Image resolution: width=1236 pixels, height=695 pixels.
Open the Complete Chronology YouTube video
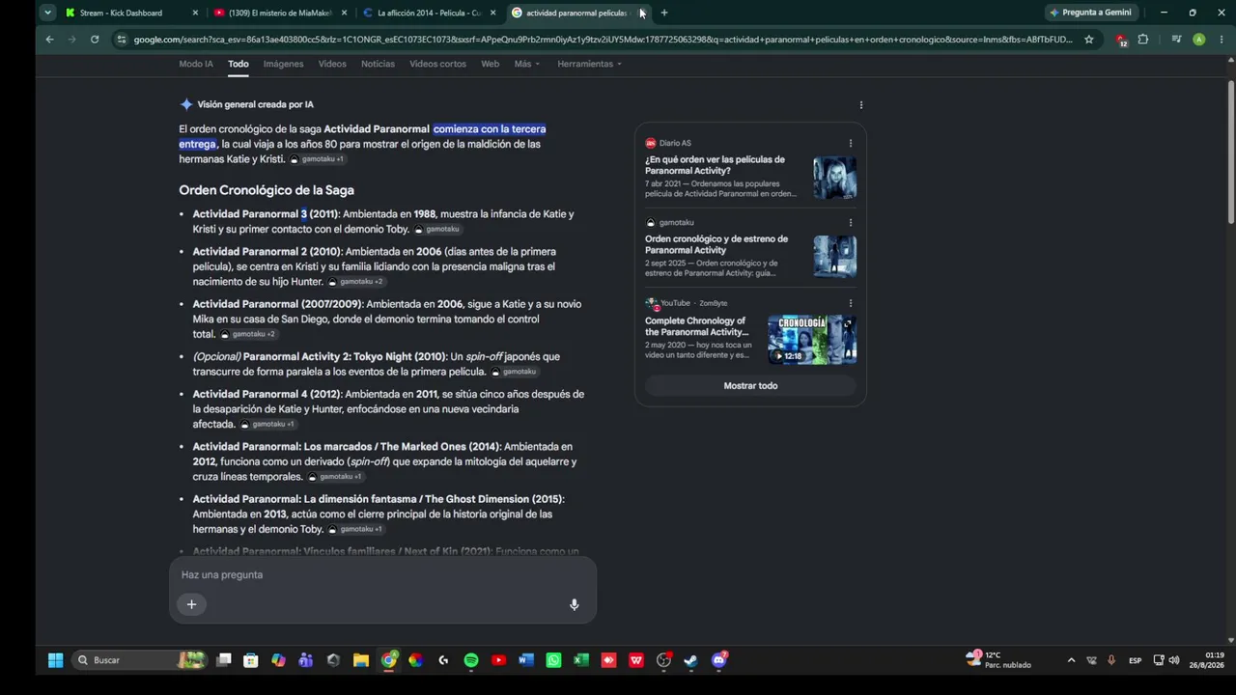(697, 326)
